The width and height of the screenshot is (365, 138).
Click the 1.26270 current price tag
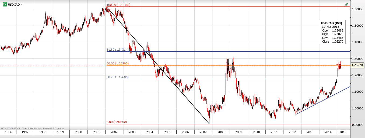[358, 65]
